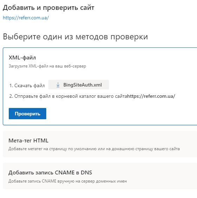197x198 pixels.
Task: Click the Загрузите XML-файл на ваш веб-сервер description
Action: pyautogui.click(x=47, y=66)
